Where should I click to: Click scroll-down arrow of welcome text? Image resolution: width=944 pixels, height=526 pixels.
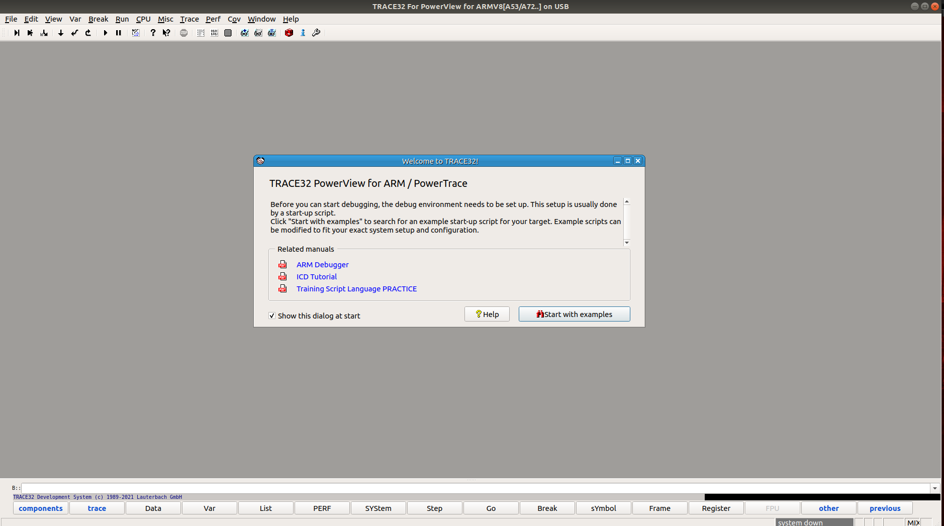(x=627, y=243)
